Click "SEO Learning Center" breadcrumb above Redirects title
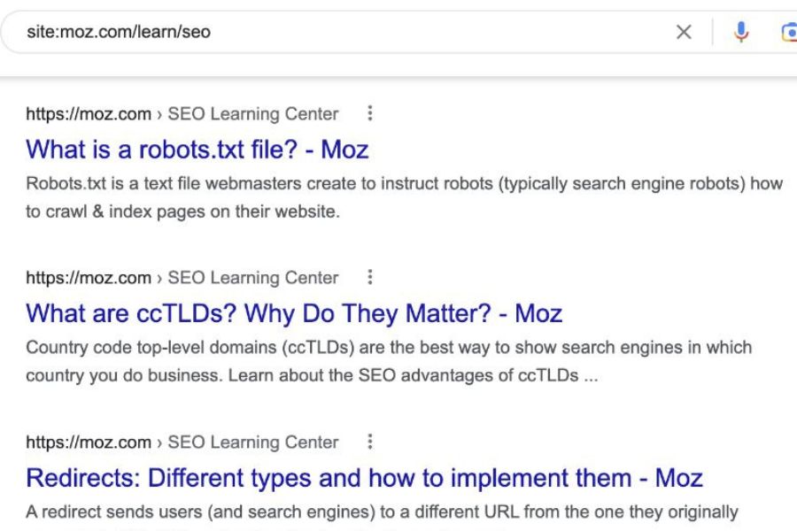797x531 pixels. click(253, 442)
